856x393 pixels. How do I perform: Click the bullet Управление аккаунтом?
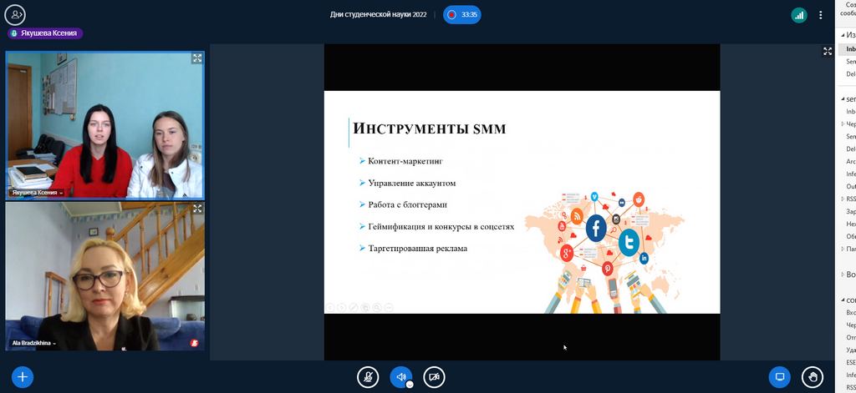point(411,183)
